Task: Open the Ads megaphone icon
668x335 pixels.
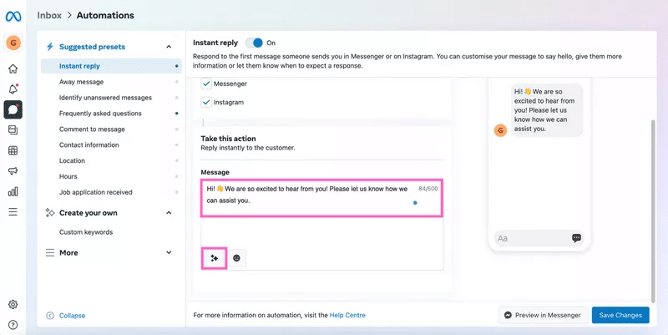Action: [x=13, y=171]
